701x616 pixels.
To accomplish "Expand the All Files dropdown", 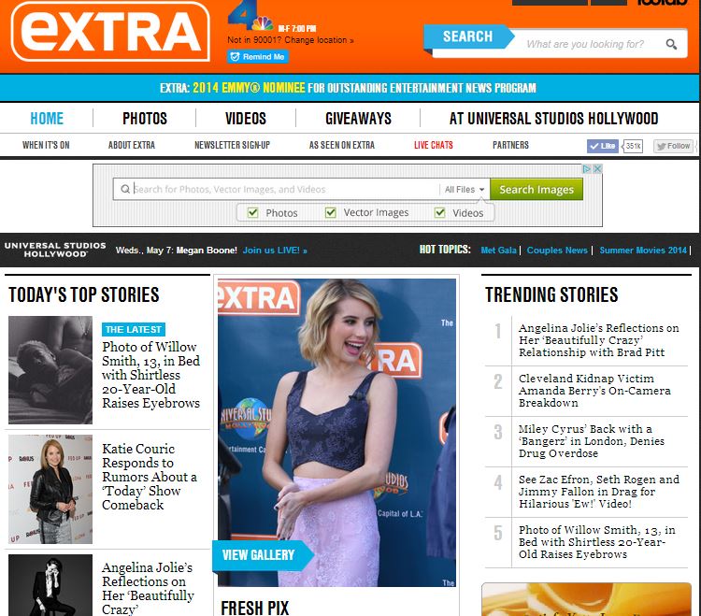I will coord(465,190).
